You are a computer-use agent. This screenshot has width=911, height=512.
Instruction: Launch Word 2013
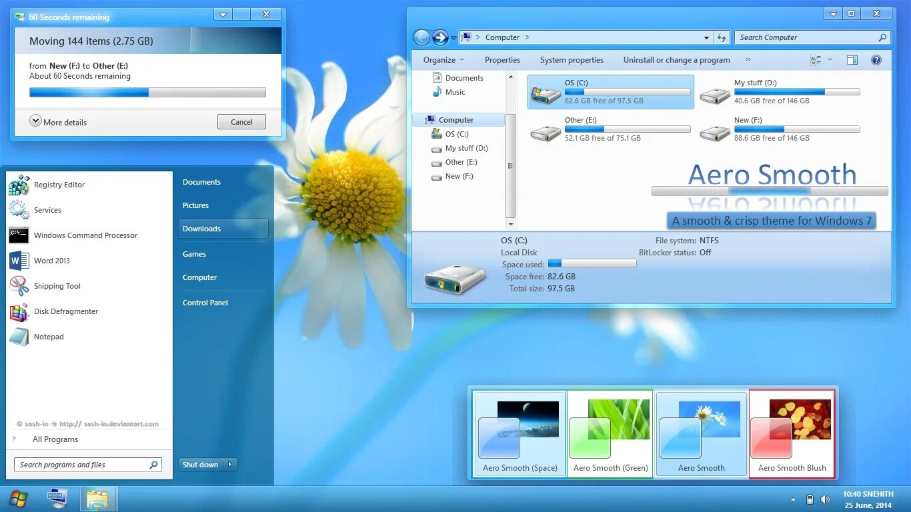click(x=51, y=260)
